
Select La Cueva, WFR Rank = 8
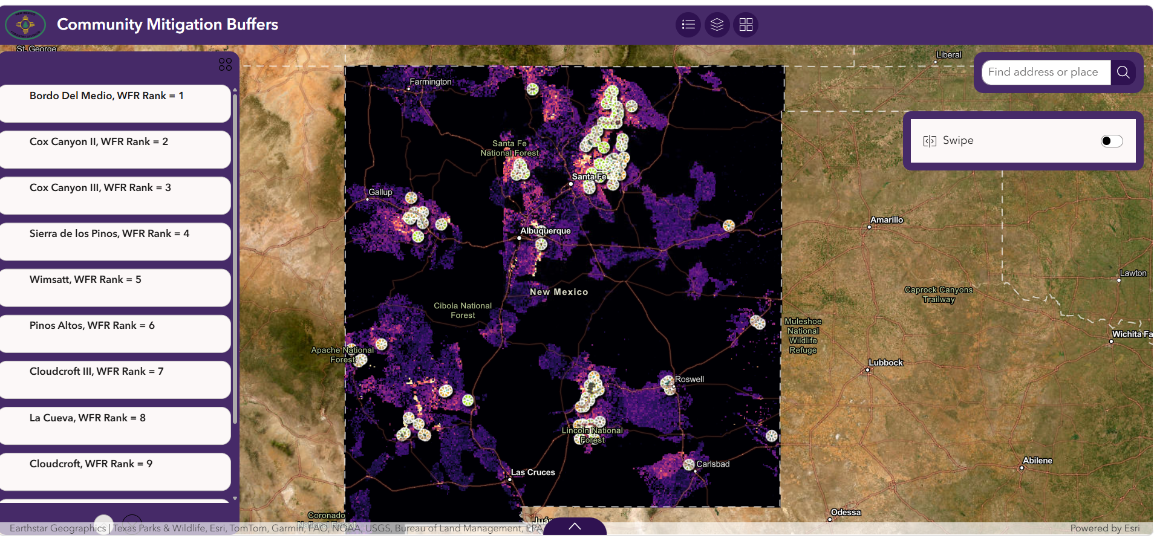click(x=115, y=426)
